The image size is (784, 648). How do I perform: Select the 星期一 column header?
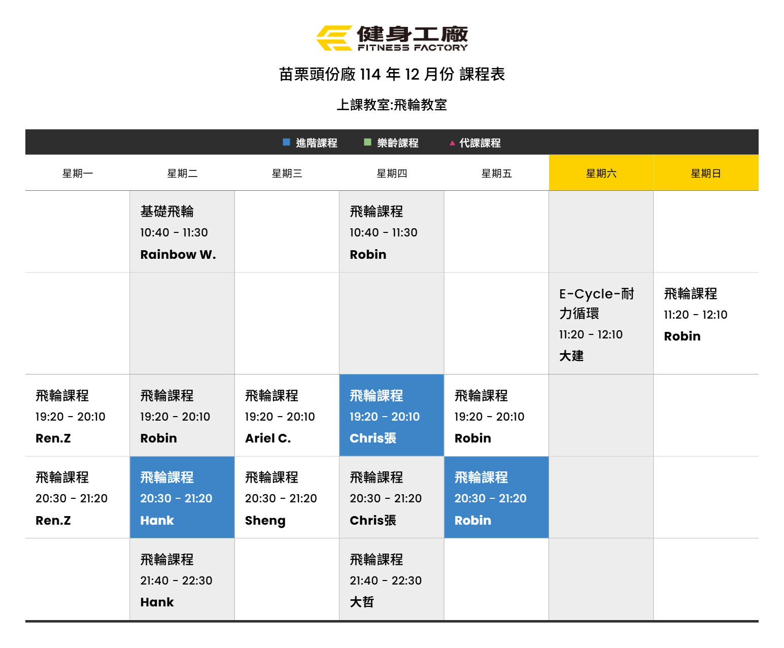tap(78, 174)
